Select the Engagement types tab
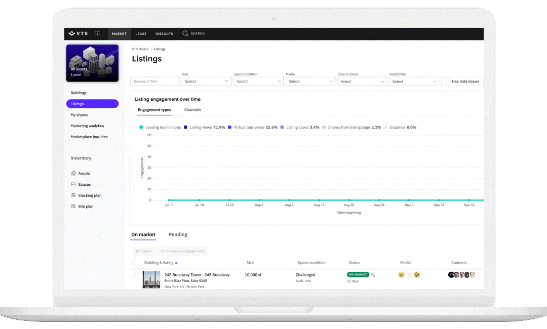This screenshot has width=547, height=329. click(x=154, y=110)
